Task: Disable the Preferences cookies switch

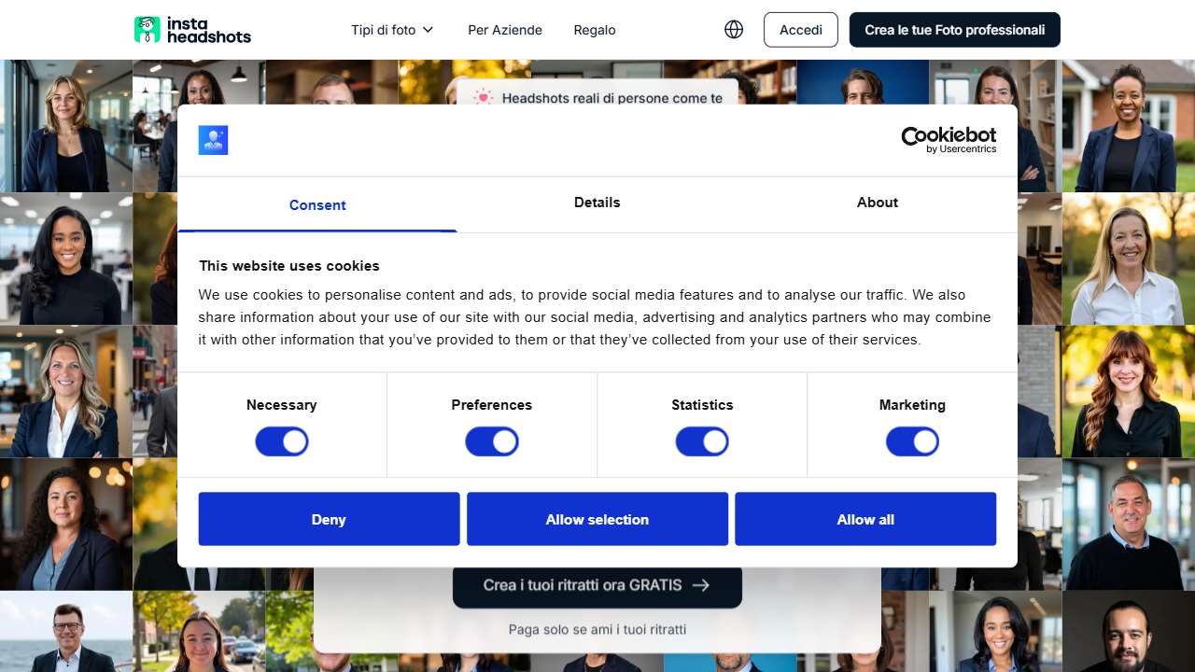Action: [492, 441]
